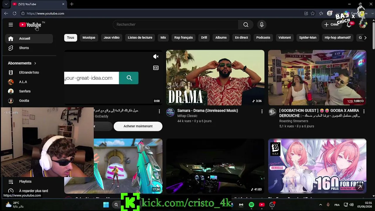The height and width of the screenshot is (211, 375).
Task: Expand the Abonnements section
Action: coord(22,63)
